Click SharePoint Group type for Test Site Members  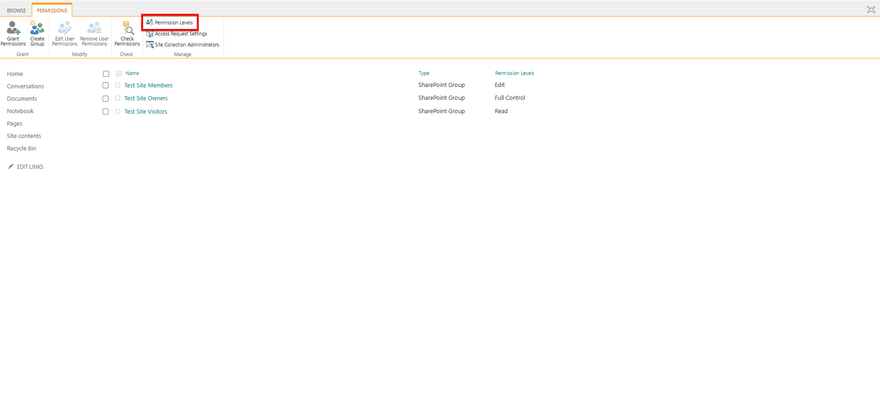coord(442,85)
